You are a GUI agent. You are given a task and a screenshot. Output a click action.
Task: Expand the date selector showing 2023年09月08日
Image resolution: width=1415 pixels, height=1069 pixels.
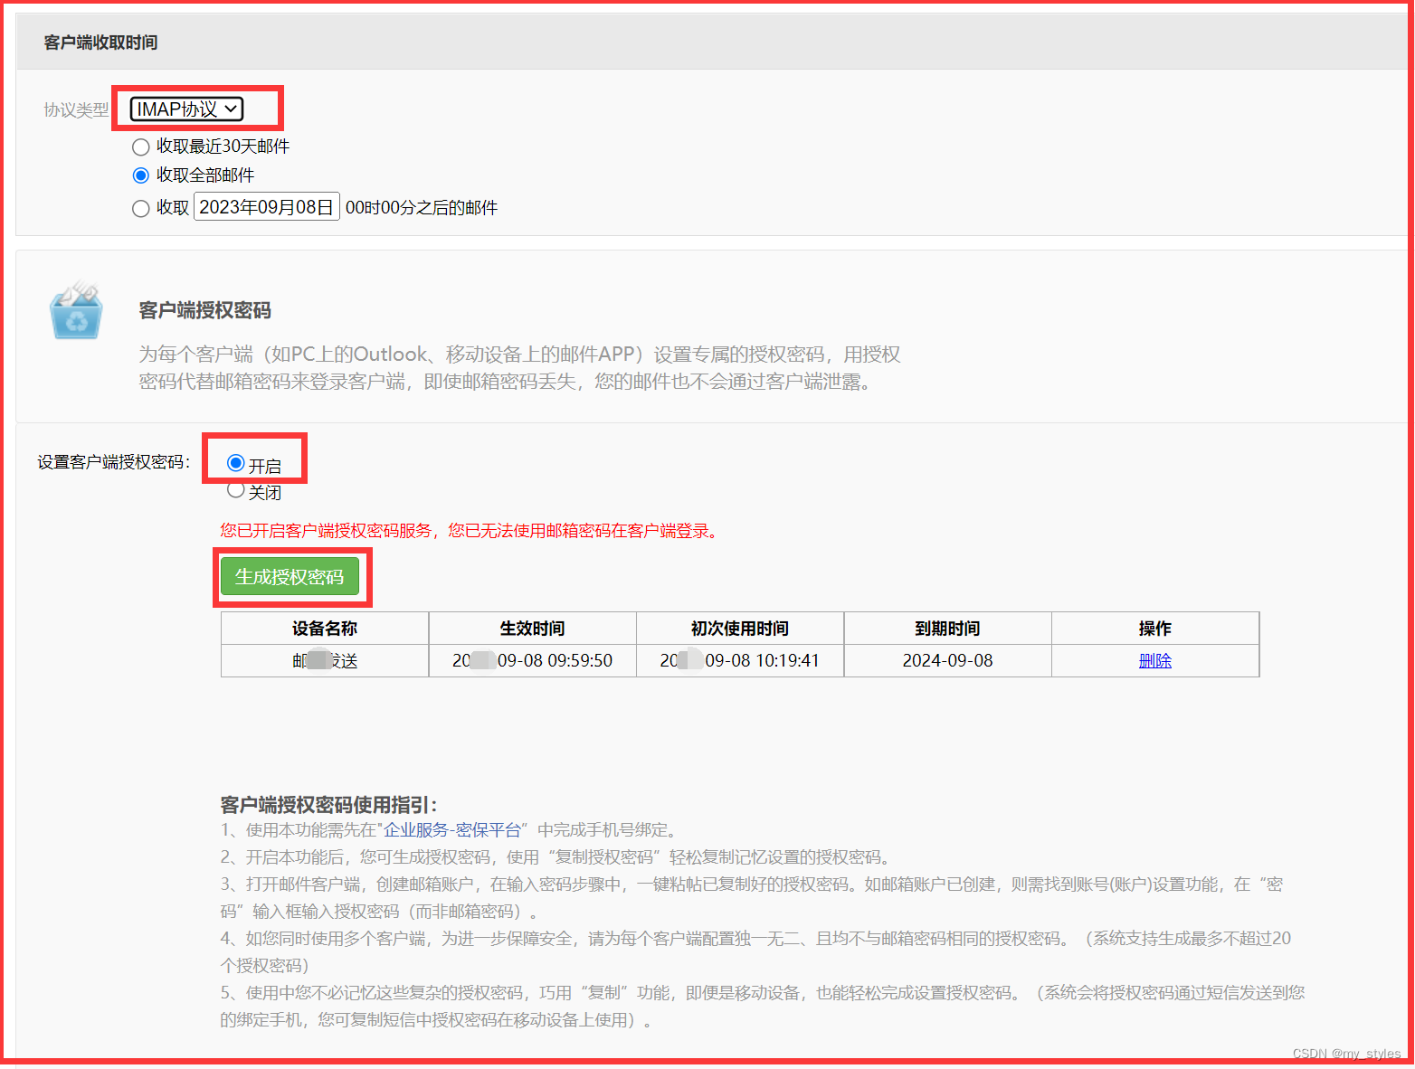tap(265, 206)
